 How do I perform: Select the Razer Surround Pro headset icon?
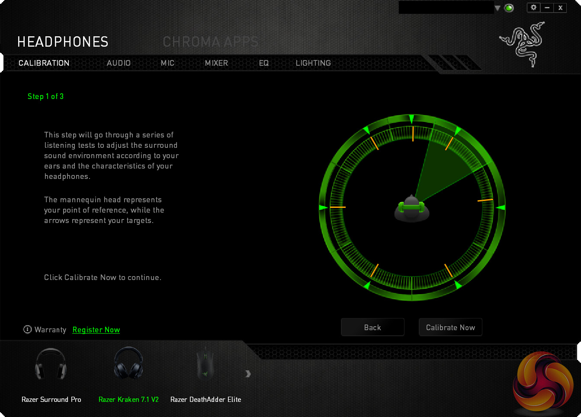pos(51,364)
